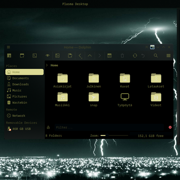Select Downloads in Places panel
Image resolution: width=180 pixels, height=180 pixels.
24,84
